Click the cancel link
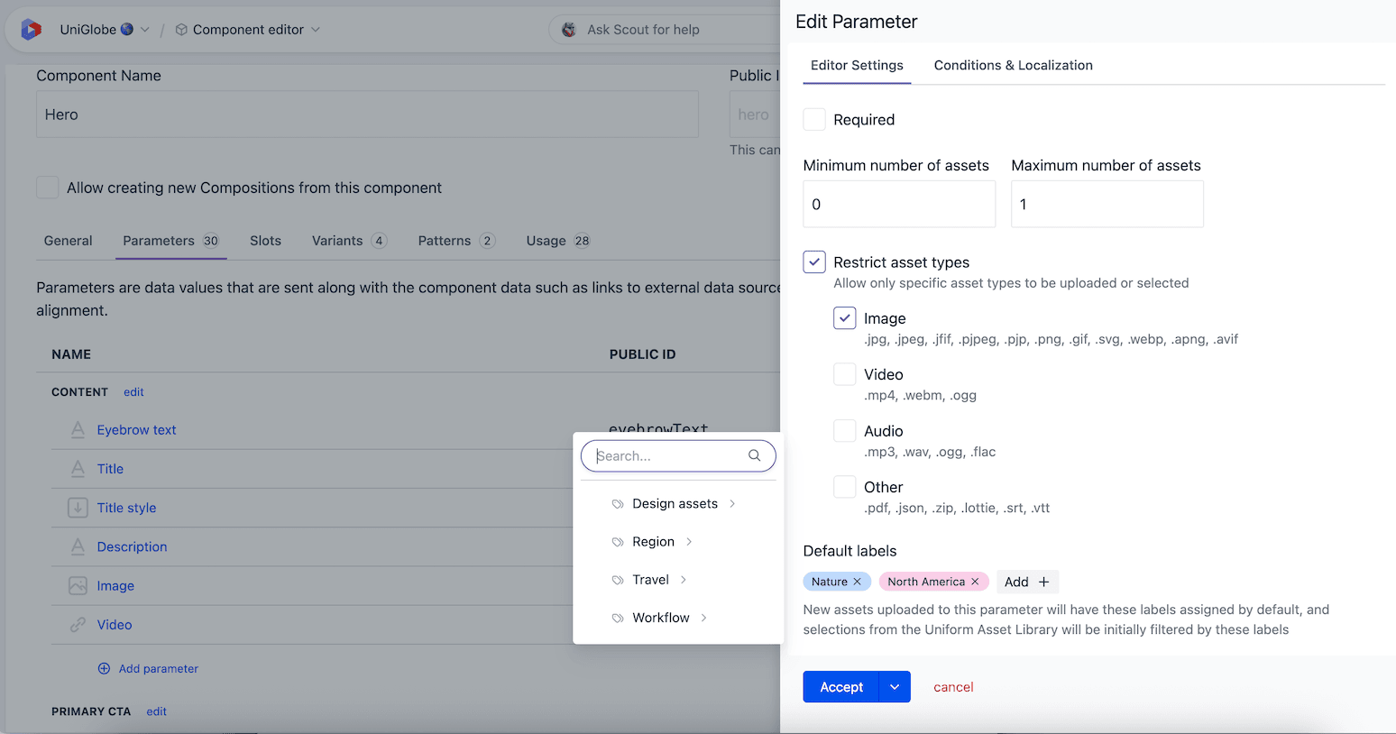The width and height of the screenshot is (1396, 734). (953, 686)
